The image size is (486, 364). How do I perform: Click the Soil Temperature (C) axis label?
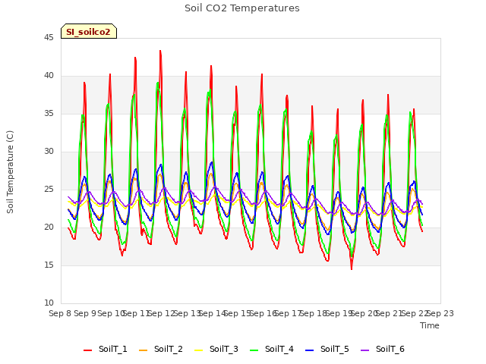point(10,172)
